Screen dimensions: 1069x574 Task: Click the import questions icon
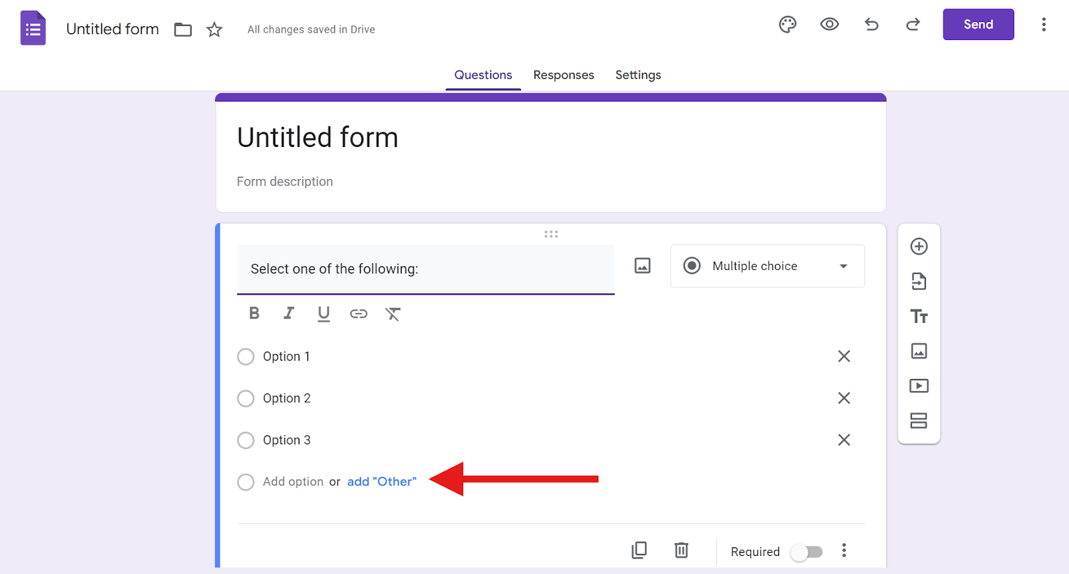click(919, 281)
